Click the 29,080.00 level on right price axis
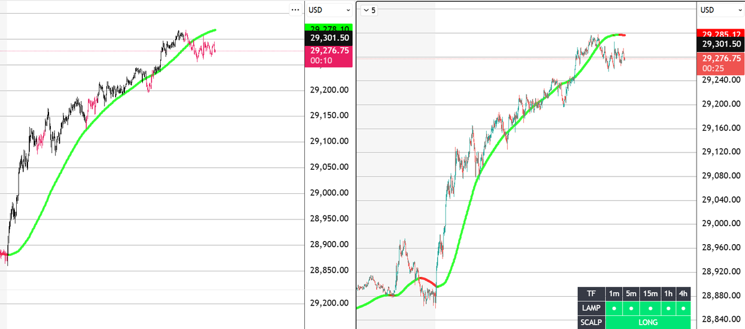Screen dimensions: 745x329 click(721, 176)
